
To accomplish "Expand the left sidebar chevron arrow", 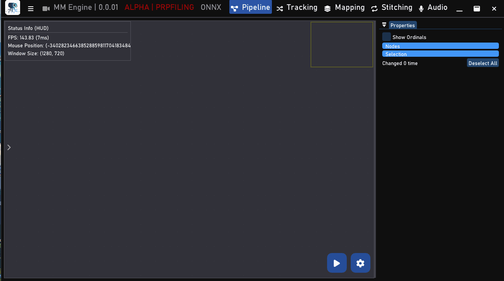I will pos(9,147).
